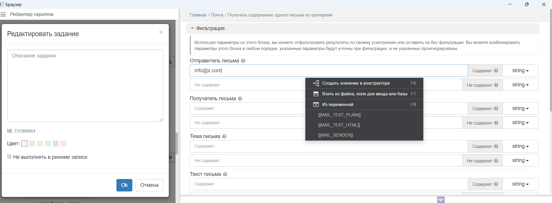This screenshot has height=203, width=552.
Task: Collapse the Фильтрация section
Action: (192, 28)
